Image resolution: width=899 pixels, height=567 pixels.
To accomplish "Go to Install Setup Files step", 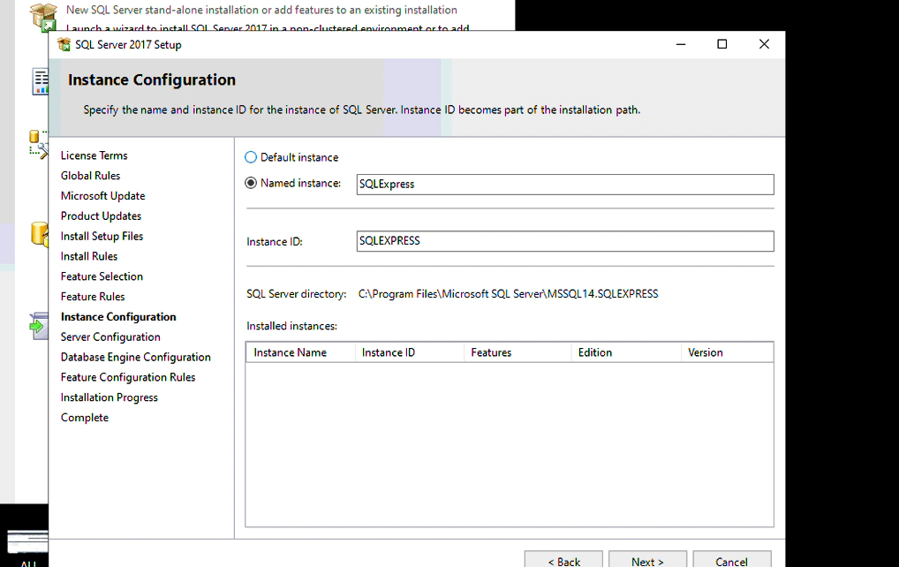I will [x=102, y=236].
